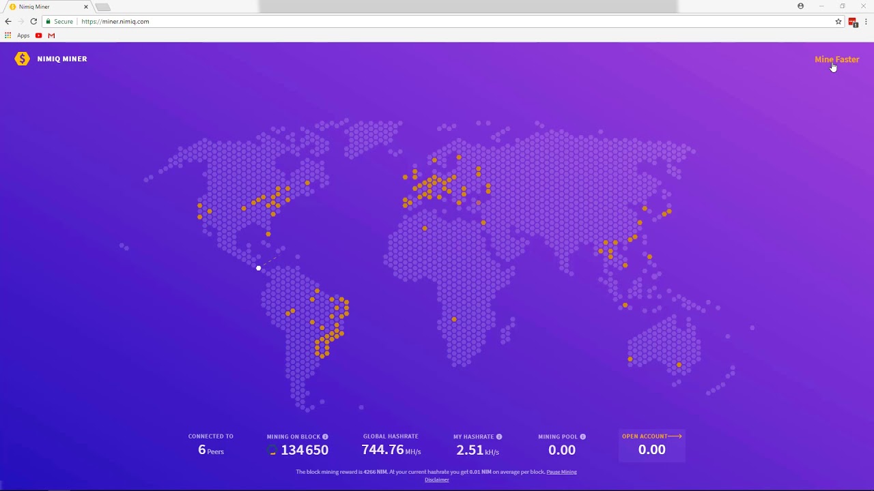
Task: Open info icon next to Mining on Block
Action: [325, 436]
